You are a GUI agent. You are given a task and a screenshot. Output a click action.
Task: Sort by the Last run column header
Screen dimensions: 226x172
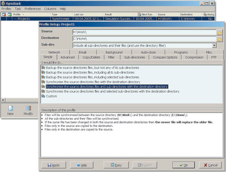pos(88,14)
